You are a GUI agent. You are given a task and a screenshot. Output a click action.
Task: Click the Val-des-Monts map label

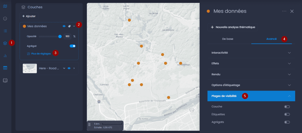click(119, 35)
